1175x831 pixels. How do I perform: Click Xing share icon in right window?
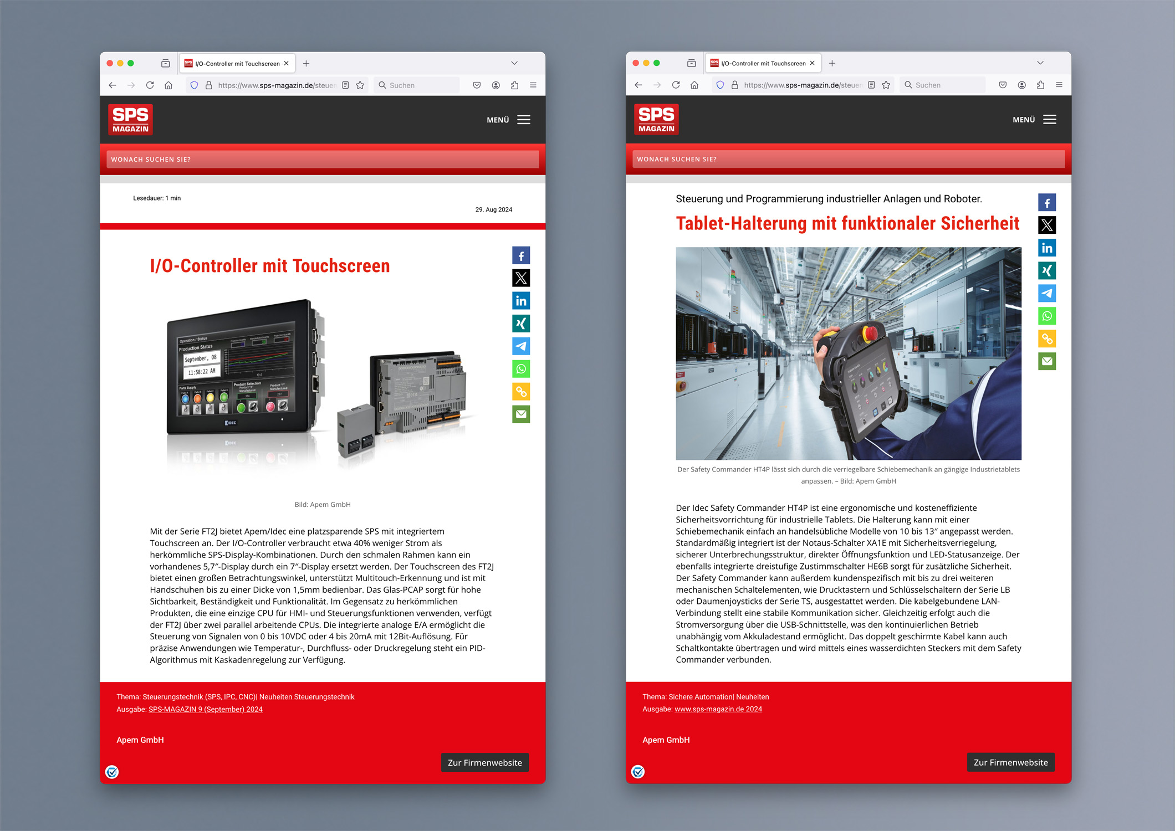(x=1046, y=270)
